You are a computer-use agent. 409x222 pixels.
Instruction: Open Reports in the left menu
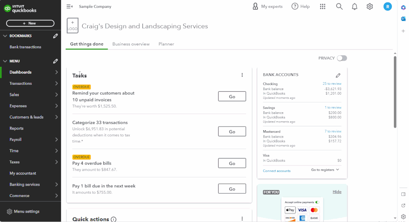pos(17,128)
